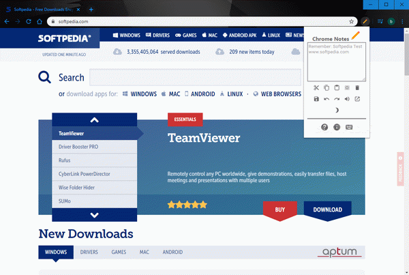The height and width of the screenshot is (275, 409).
Task: Go to the browser home page icon
Action: [x=40, y=21]
